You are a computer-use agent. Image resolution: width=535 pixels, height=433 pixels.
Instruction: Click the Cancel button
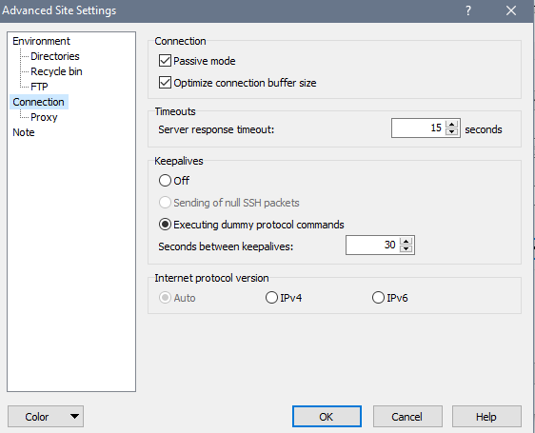(407, 416)
